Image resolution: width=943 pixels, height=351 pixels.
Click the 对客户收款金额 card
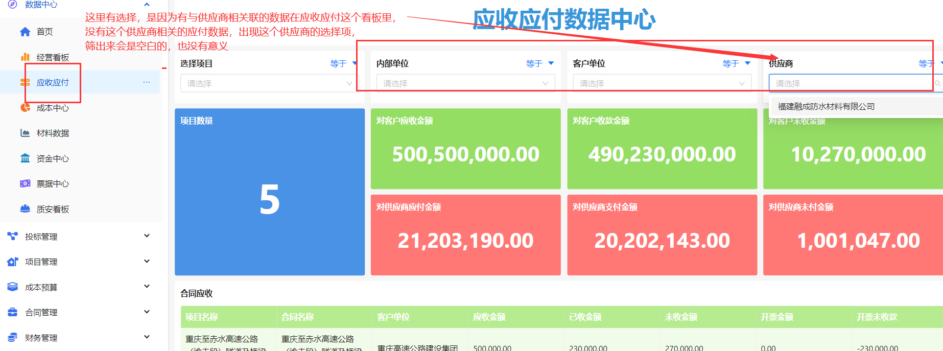point(662,149)
